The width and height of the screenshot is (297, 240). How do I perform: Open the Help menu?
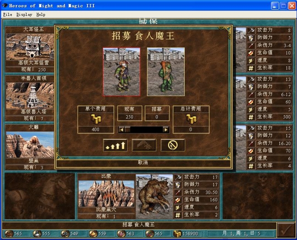(x=41, y=15)
